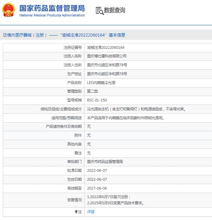
Task: Click the document icon before 境内医疗器械
Action: [x=5, y=35]
